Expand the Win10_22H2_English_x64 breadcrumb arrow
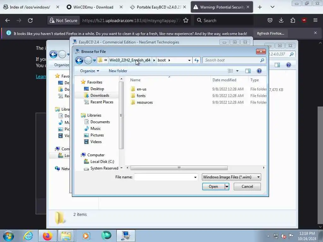Image resolution: width=323 pixels, height=242 pixels. [x=154, y=60]
